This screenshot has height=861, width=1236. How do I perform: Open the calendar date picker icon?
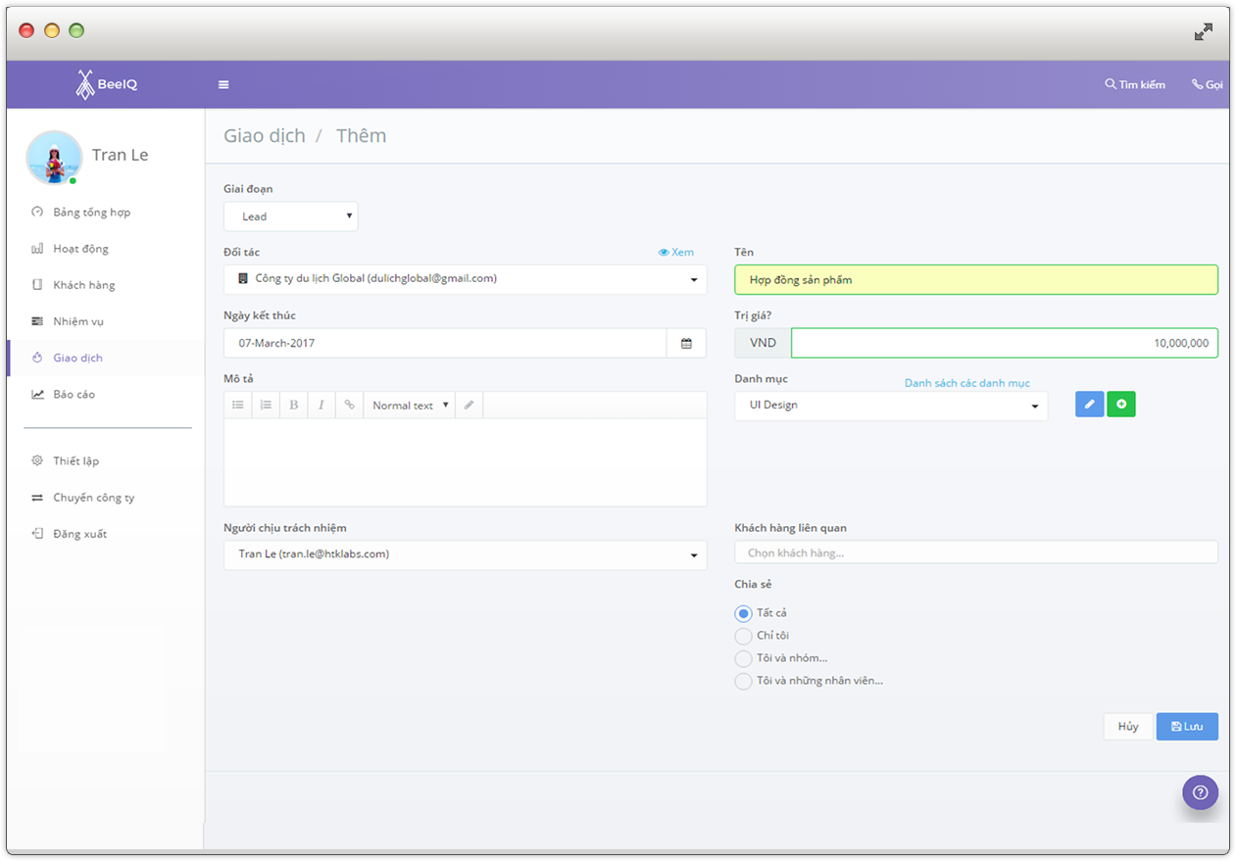pyautogui.click(x=686, y=344)
